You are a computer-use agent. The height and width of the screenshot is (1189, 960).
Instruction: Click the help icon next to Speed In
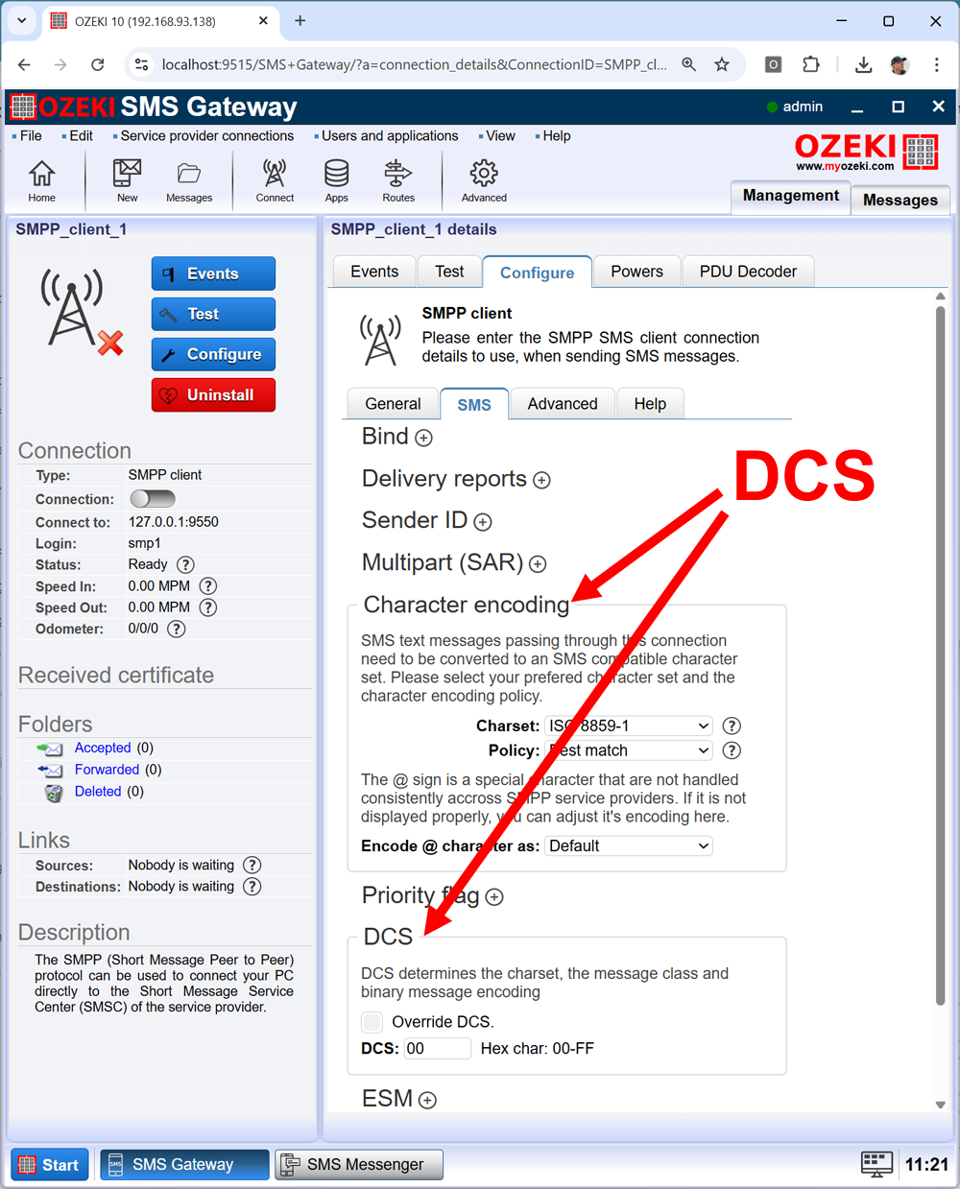pyautogui.click(x=207, y=586)
